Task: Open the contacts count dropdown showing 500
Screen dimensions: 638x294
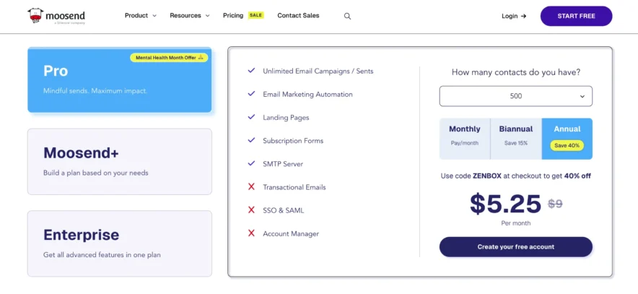Action: coord(515,96)
